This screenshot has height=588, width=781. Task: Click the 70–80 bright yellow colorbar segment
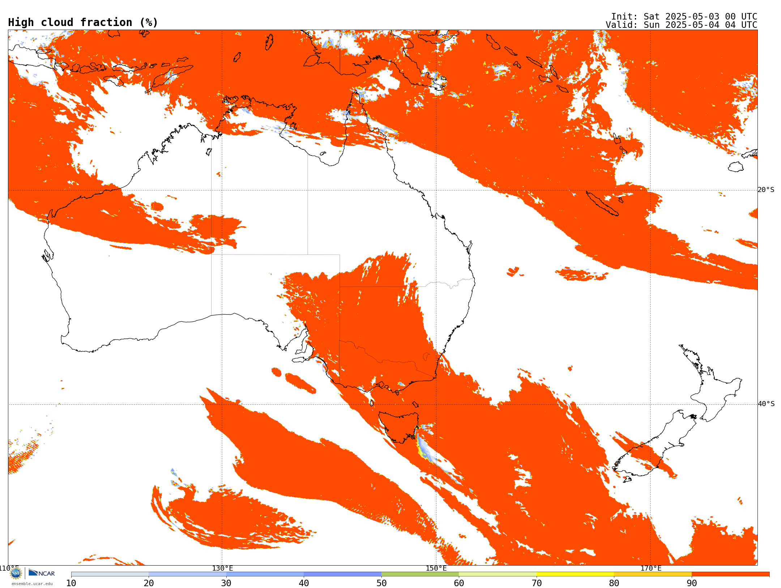575,574
